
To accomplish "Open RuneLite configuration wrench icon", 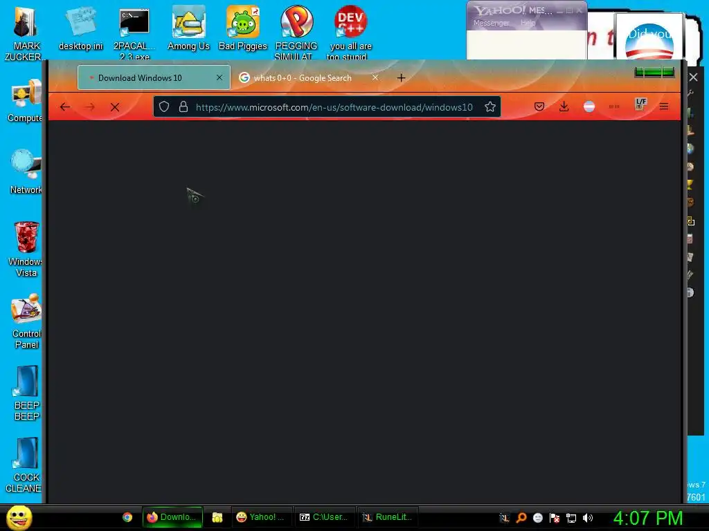I will tap(690, 93).
